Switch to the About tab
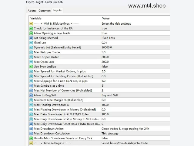This screenshot has height=146, width=194. click(x=32, y=11)
